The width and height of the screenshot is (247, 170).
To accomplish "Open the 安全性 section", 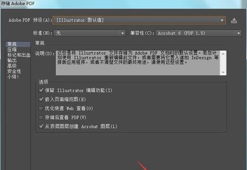I will point(14,71).
